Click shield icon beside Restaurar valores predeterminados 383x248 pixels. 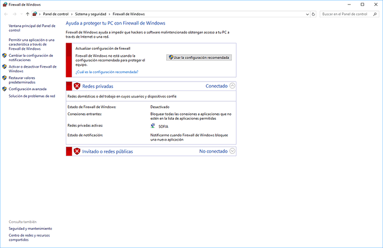tap(4, 78)
